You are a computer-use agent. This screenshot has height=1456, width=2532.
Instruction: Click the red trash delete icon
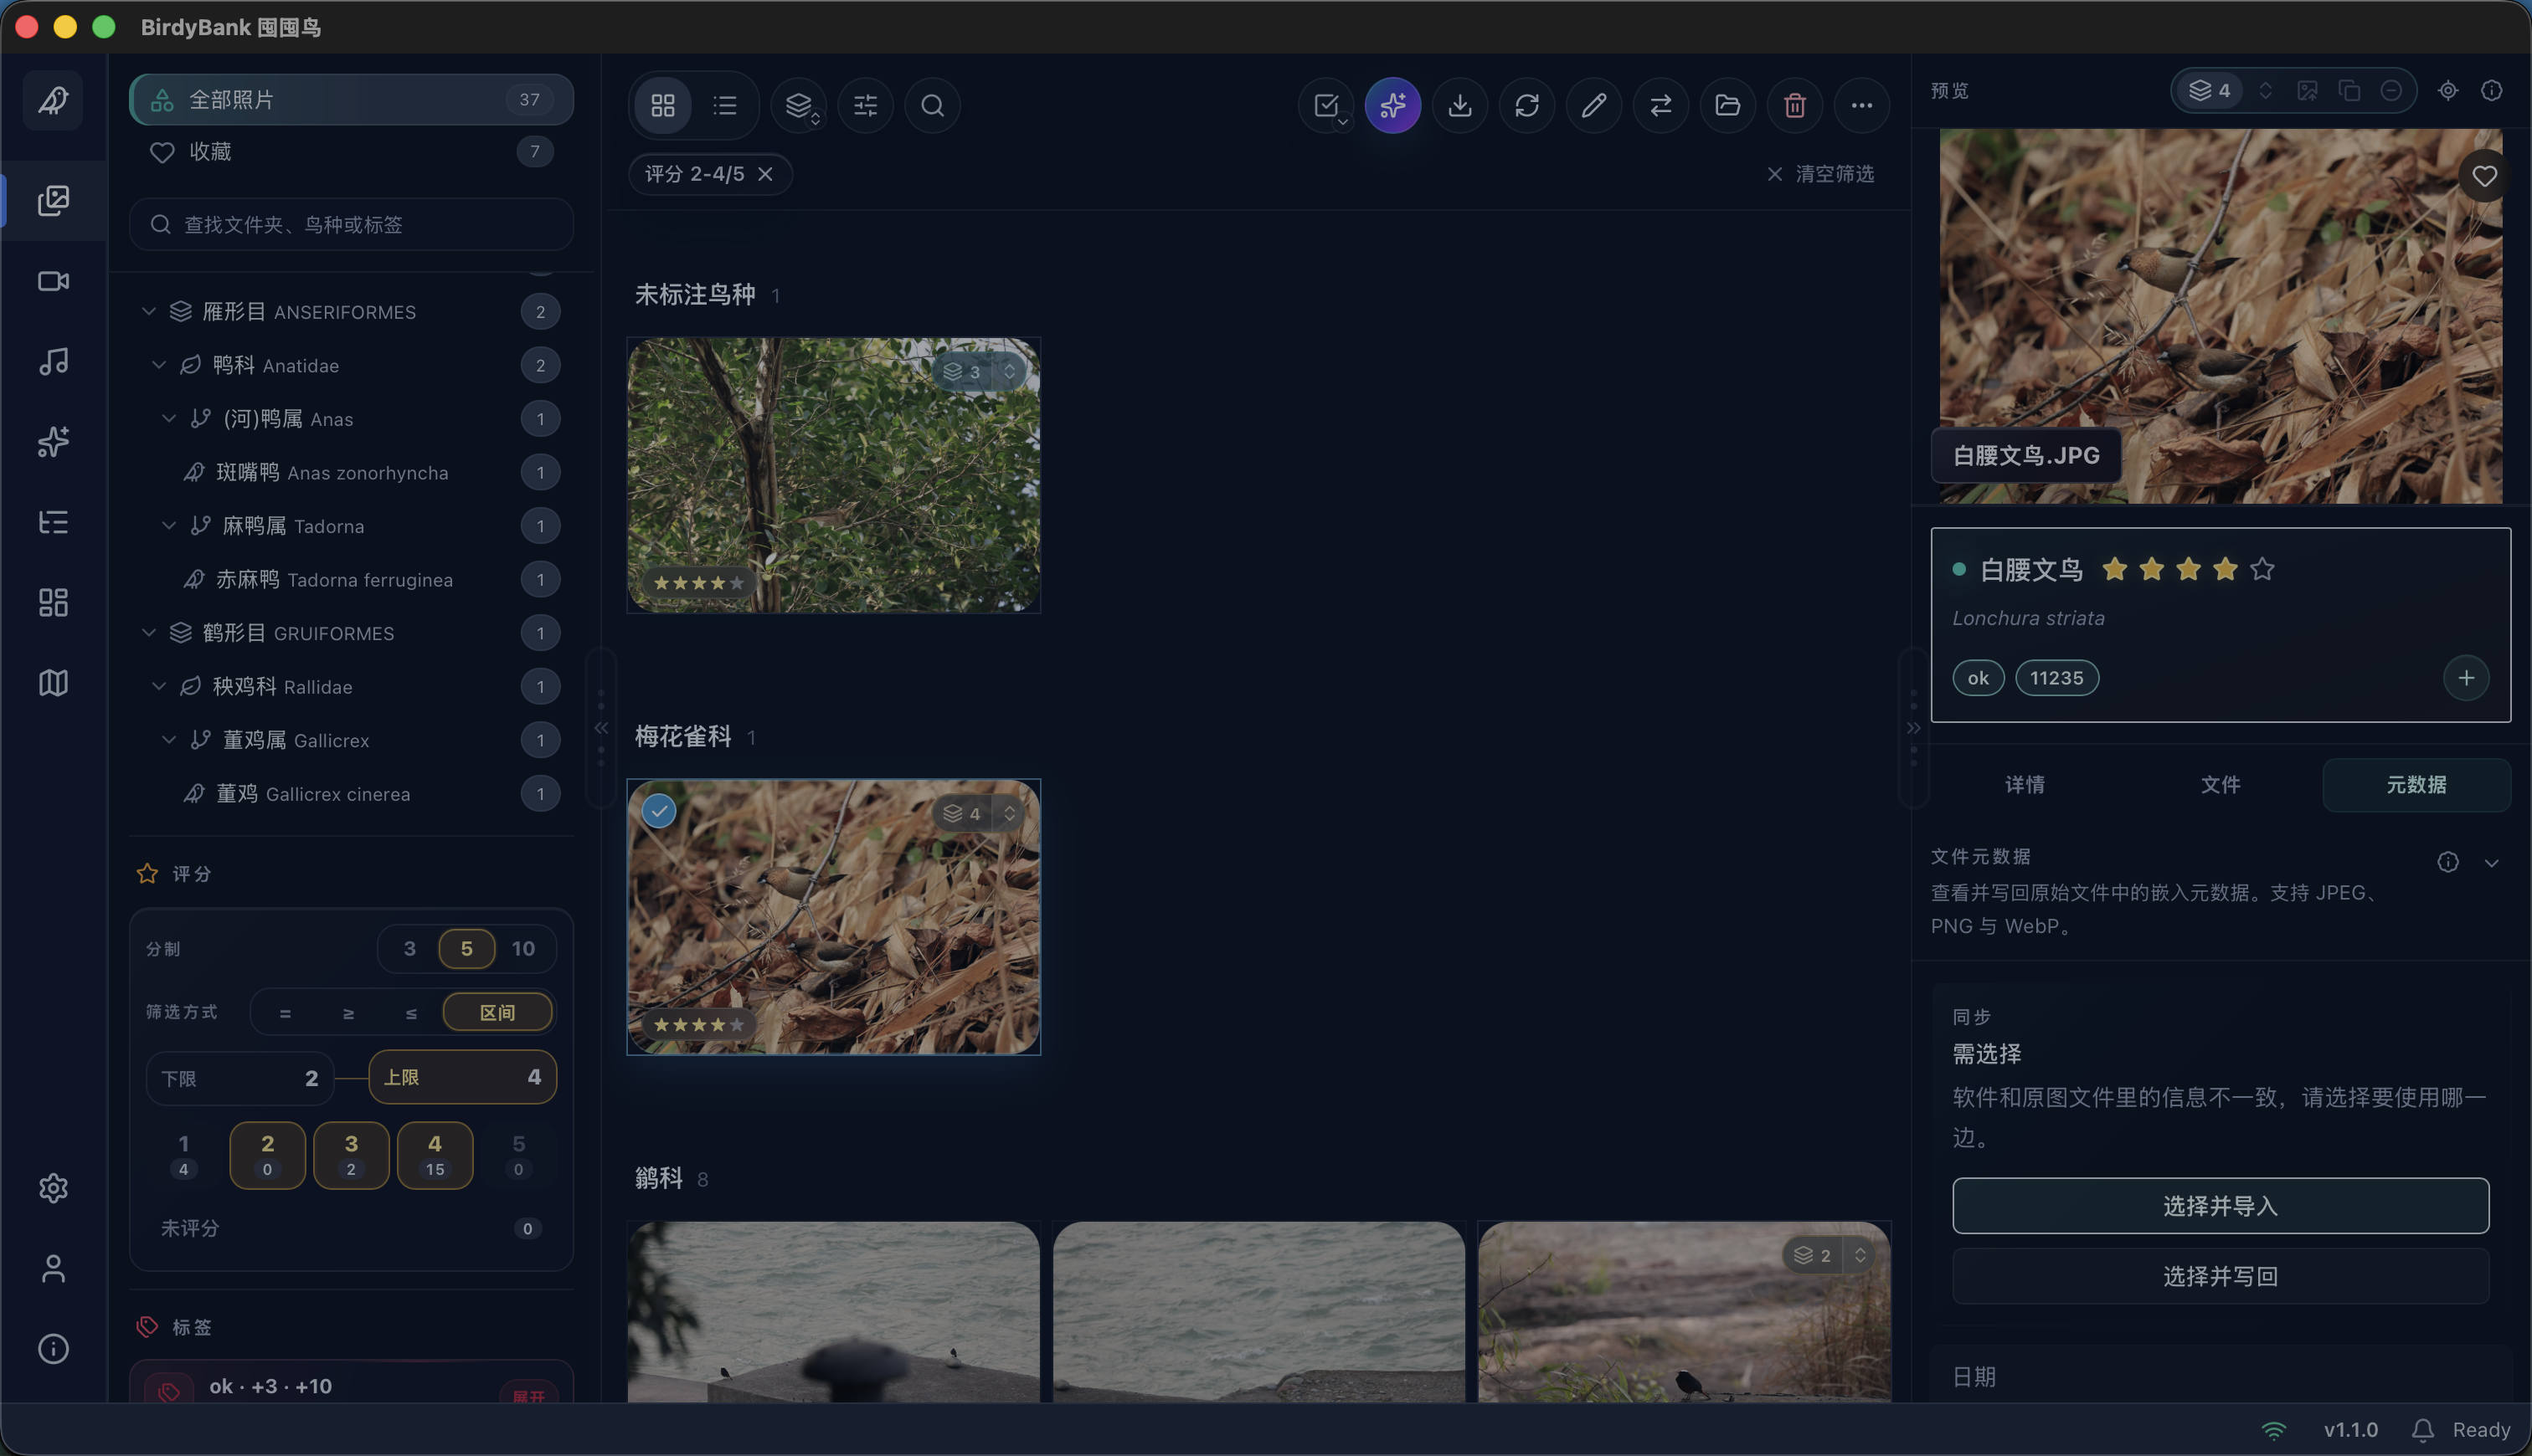point(1794,105)
